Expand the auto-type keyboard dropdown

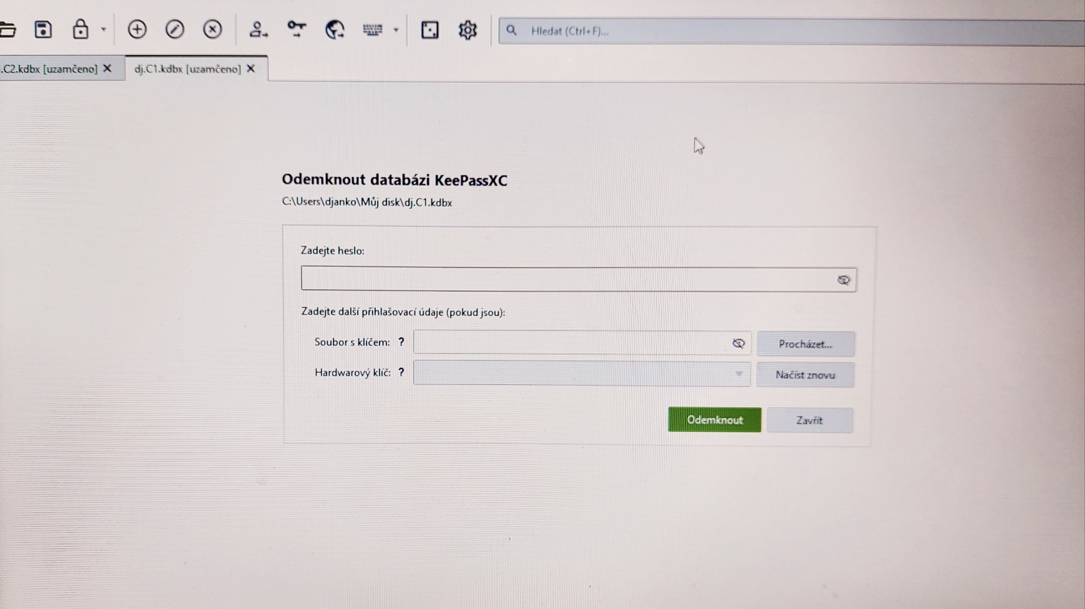pyautogui.click(x=394, y=31)
